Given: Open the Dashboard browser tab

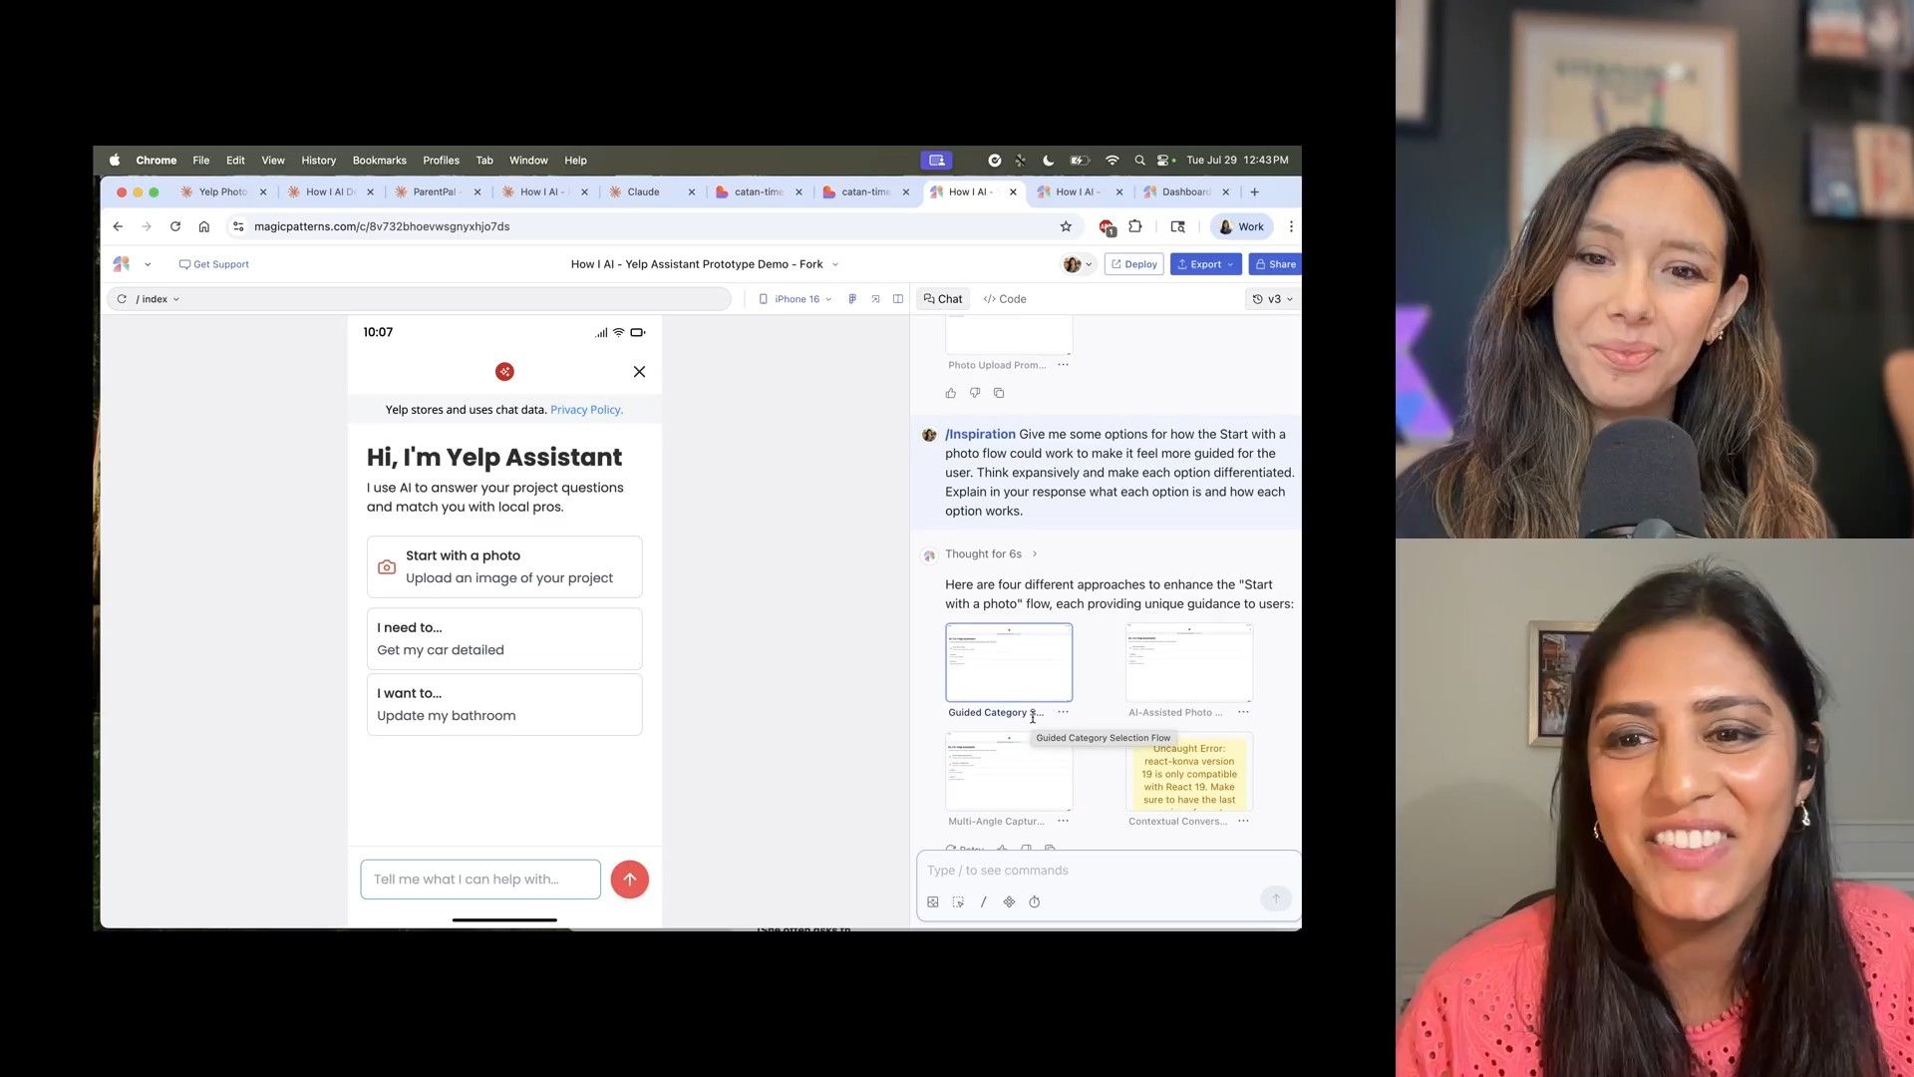Looking at the screenshot, I should click(x=1186, y=191).
